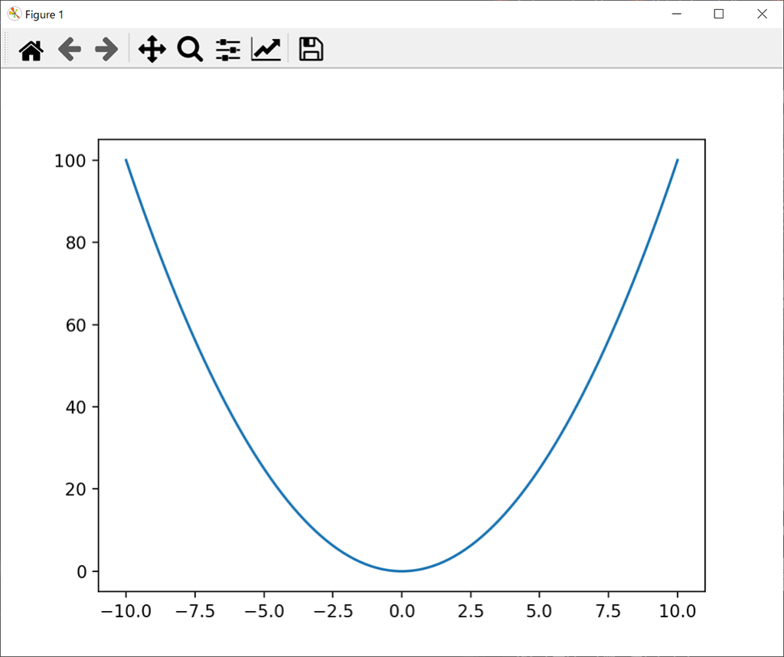The height and width of the screenshot is (657, 784).
Task: Enable the Zoom to rectangle magnifier tool
Action: (190, 51)
